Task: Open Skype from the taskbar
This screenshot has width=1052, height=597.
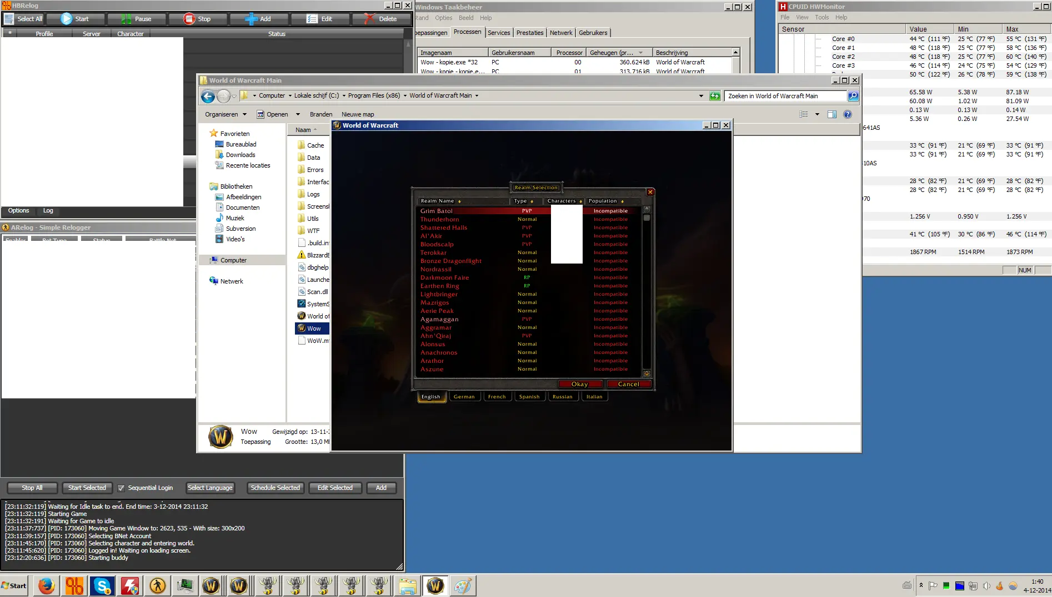Action: [102, 586]
